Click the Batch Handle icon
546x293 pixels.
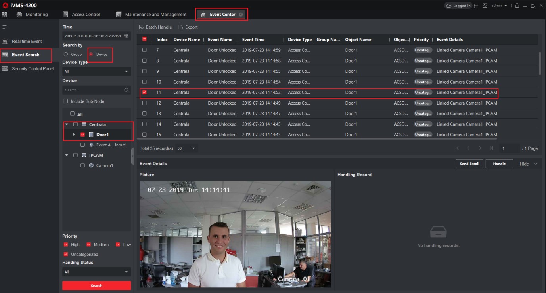click(x=141, y=27)
